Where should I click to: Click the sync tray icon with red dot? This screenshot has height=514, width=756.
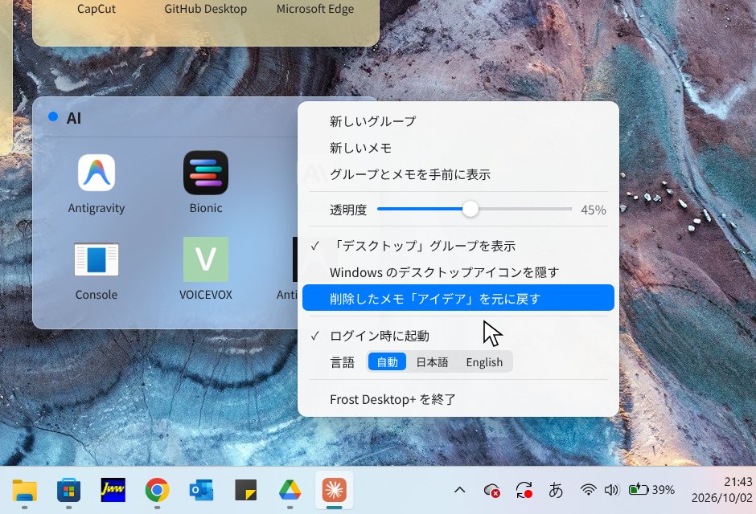(524, 491)
